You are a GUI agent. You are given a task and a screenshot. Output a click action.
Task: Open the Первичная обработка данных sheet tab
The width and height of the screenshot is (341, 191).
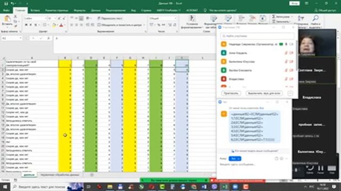pyautogui.click(x=60, y=175)
